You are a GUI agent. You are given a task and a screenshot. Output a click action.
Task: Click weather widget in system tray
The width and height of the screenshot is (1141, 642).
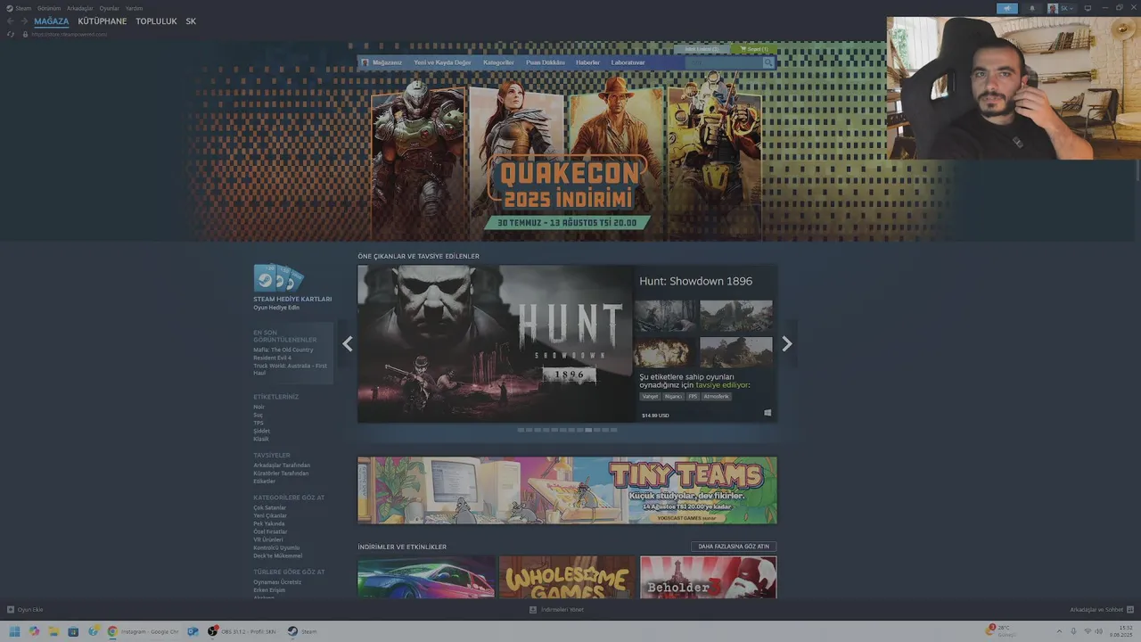(x=1001, y=631)
